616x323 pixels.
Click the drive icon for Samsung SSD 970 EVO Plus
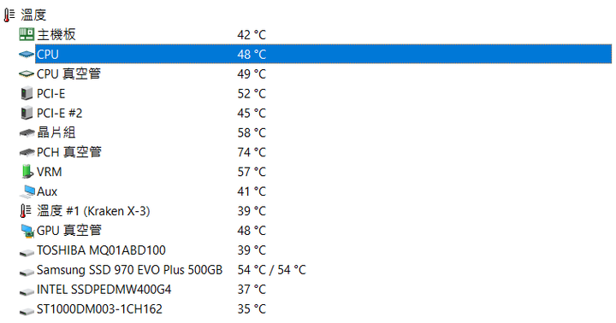click(x=27, y=272)
